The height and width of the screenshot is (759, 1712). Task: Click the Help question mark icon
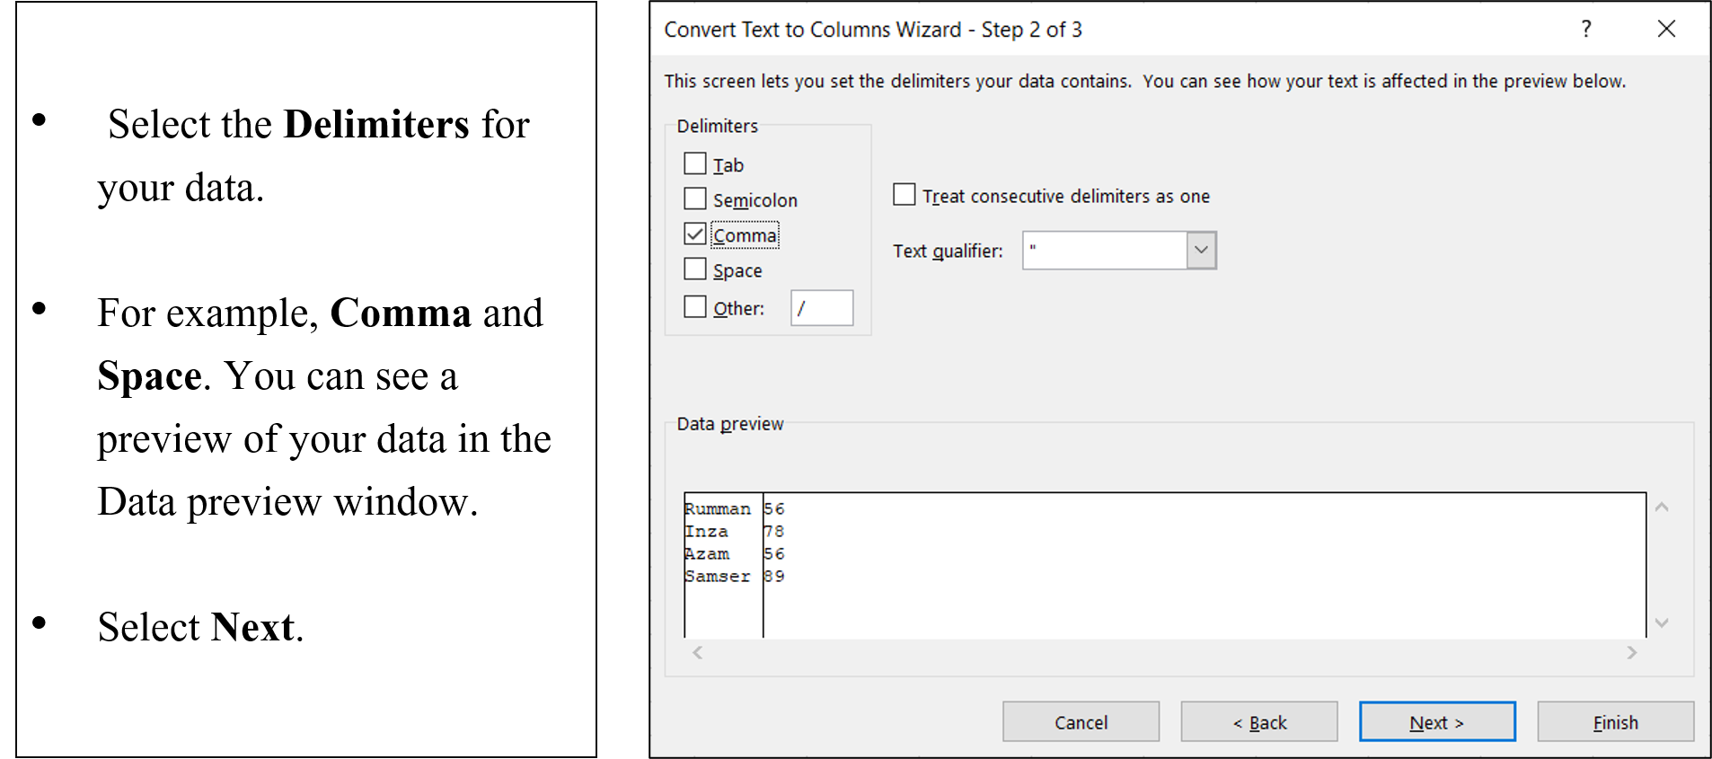point(1586,29)
